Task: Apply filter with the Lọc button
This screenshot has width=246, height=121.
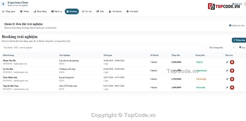Action: pos(242,48)
